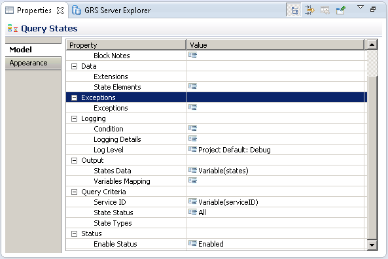Switch to GRS Server Explorer tab
388x259 pixels.
click(111, 10)
